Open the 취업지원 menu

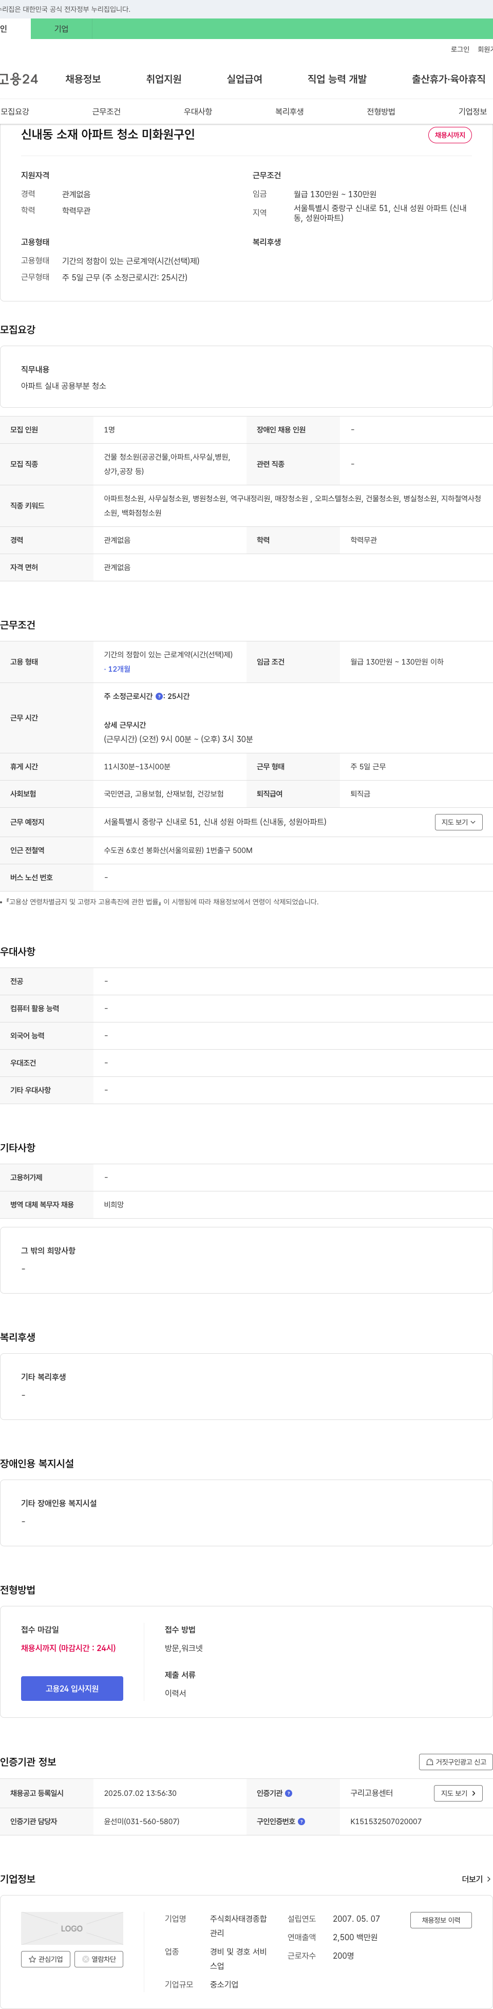point(164,79)
